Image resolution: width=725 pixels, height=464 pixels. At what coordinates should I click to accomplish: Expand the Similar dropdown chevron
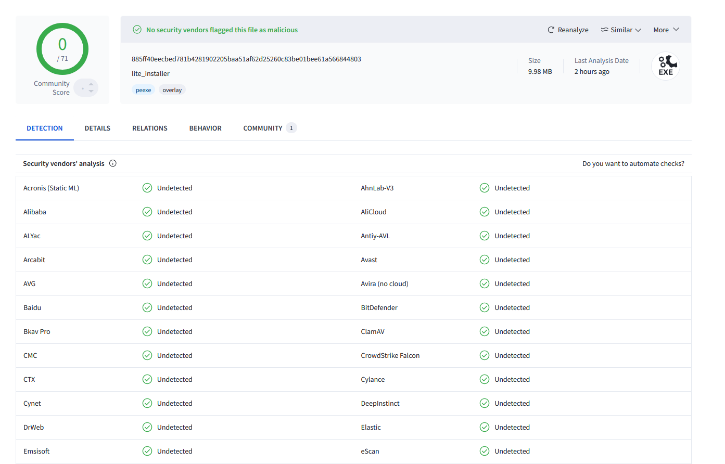coord(638,30)
